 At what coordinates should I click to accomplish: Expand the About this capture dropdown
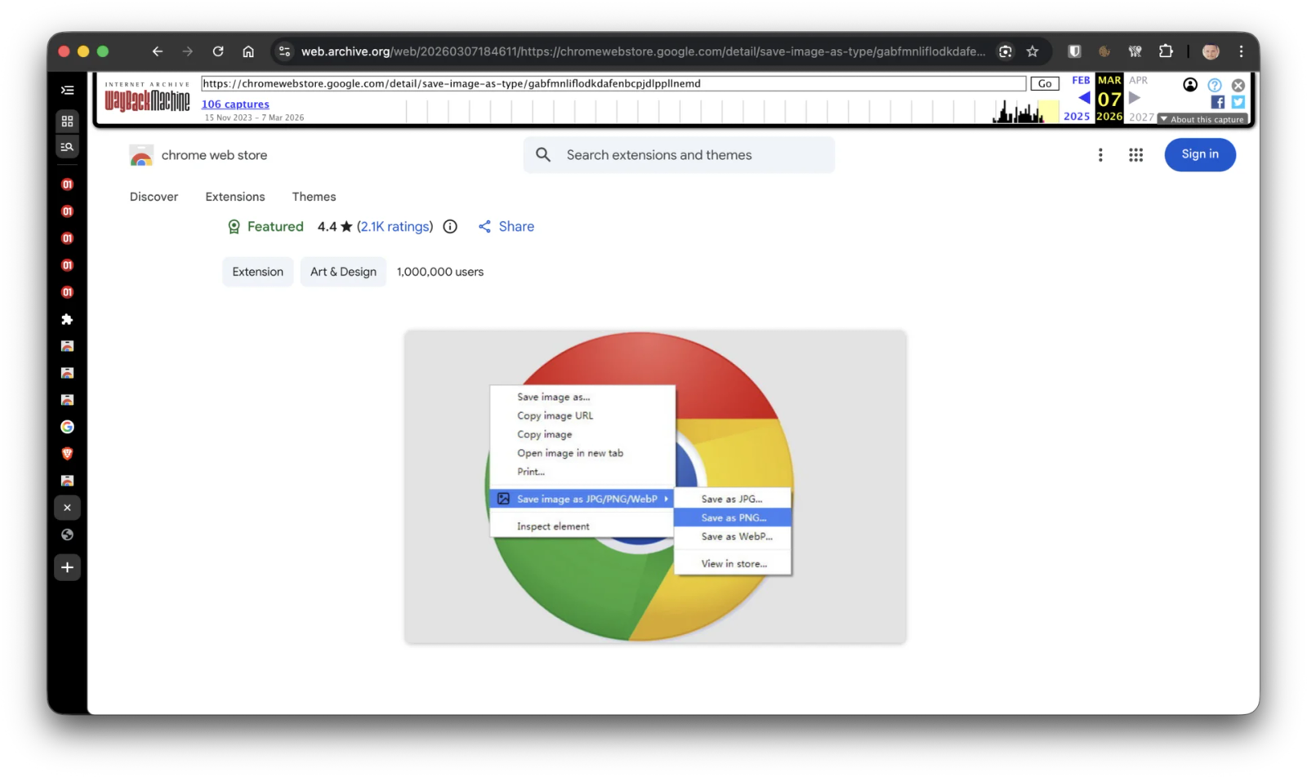click(1202, 119)
